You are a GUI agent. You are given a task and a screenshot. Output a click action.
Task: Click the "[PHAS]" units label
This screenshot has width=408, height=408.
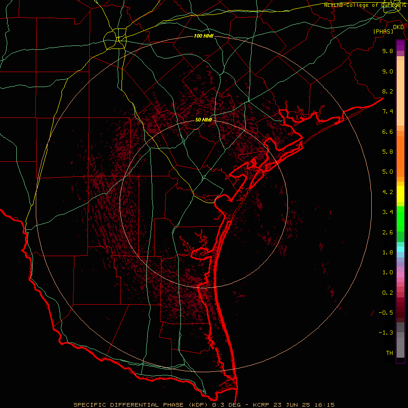(x=383, y=31)
